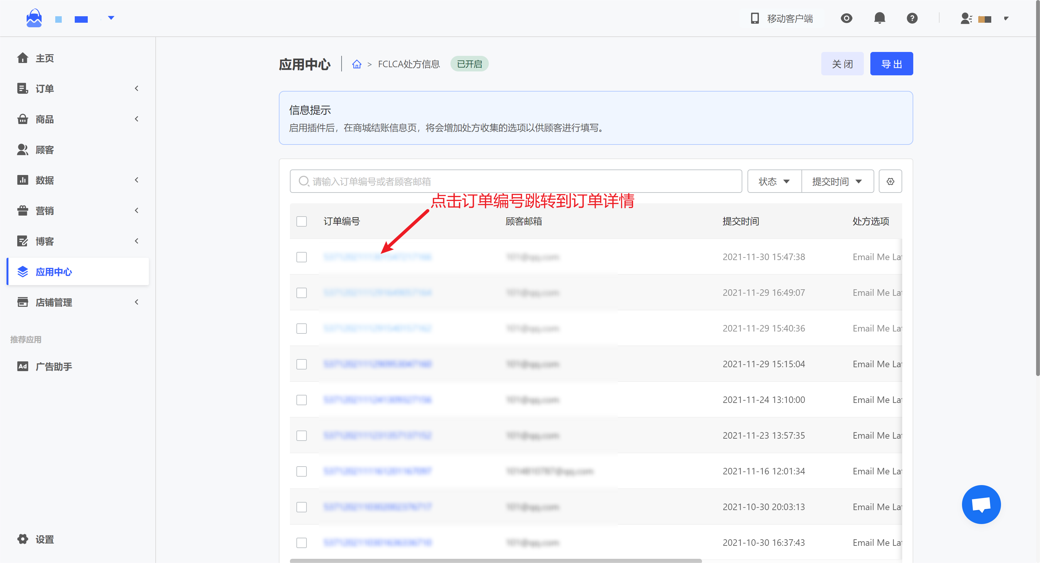
Task: Click the 导出 export button
Action: pyautogui.click(x=891, y=64)
